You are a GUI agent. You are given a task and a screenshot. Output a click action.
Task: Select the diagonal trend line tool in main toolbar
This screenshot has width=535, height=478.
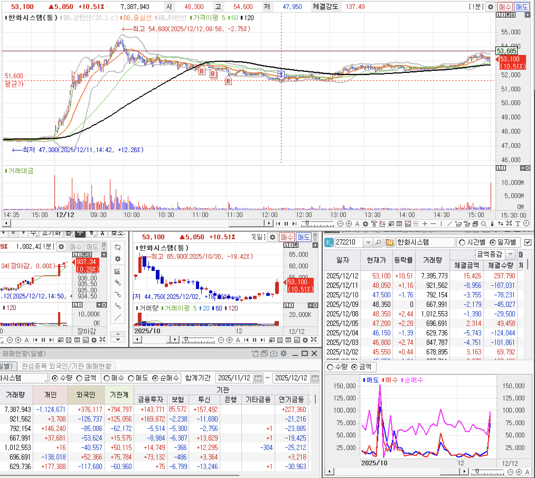pyautogui.click(x=450, y=224)
